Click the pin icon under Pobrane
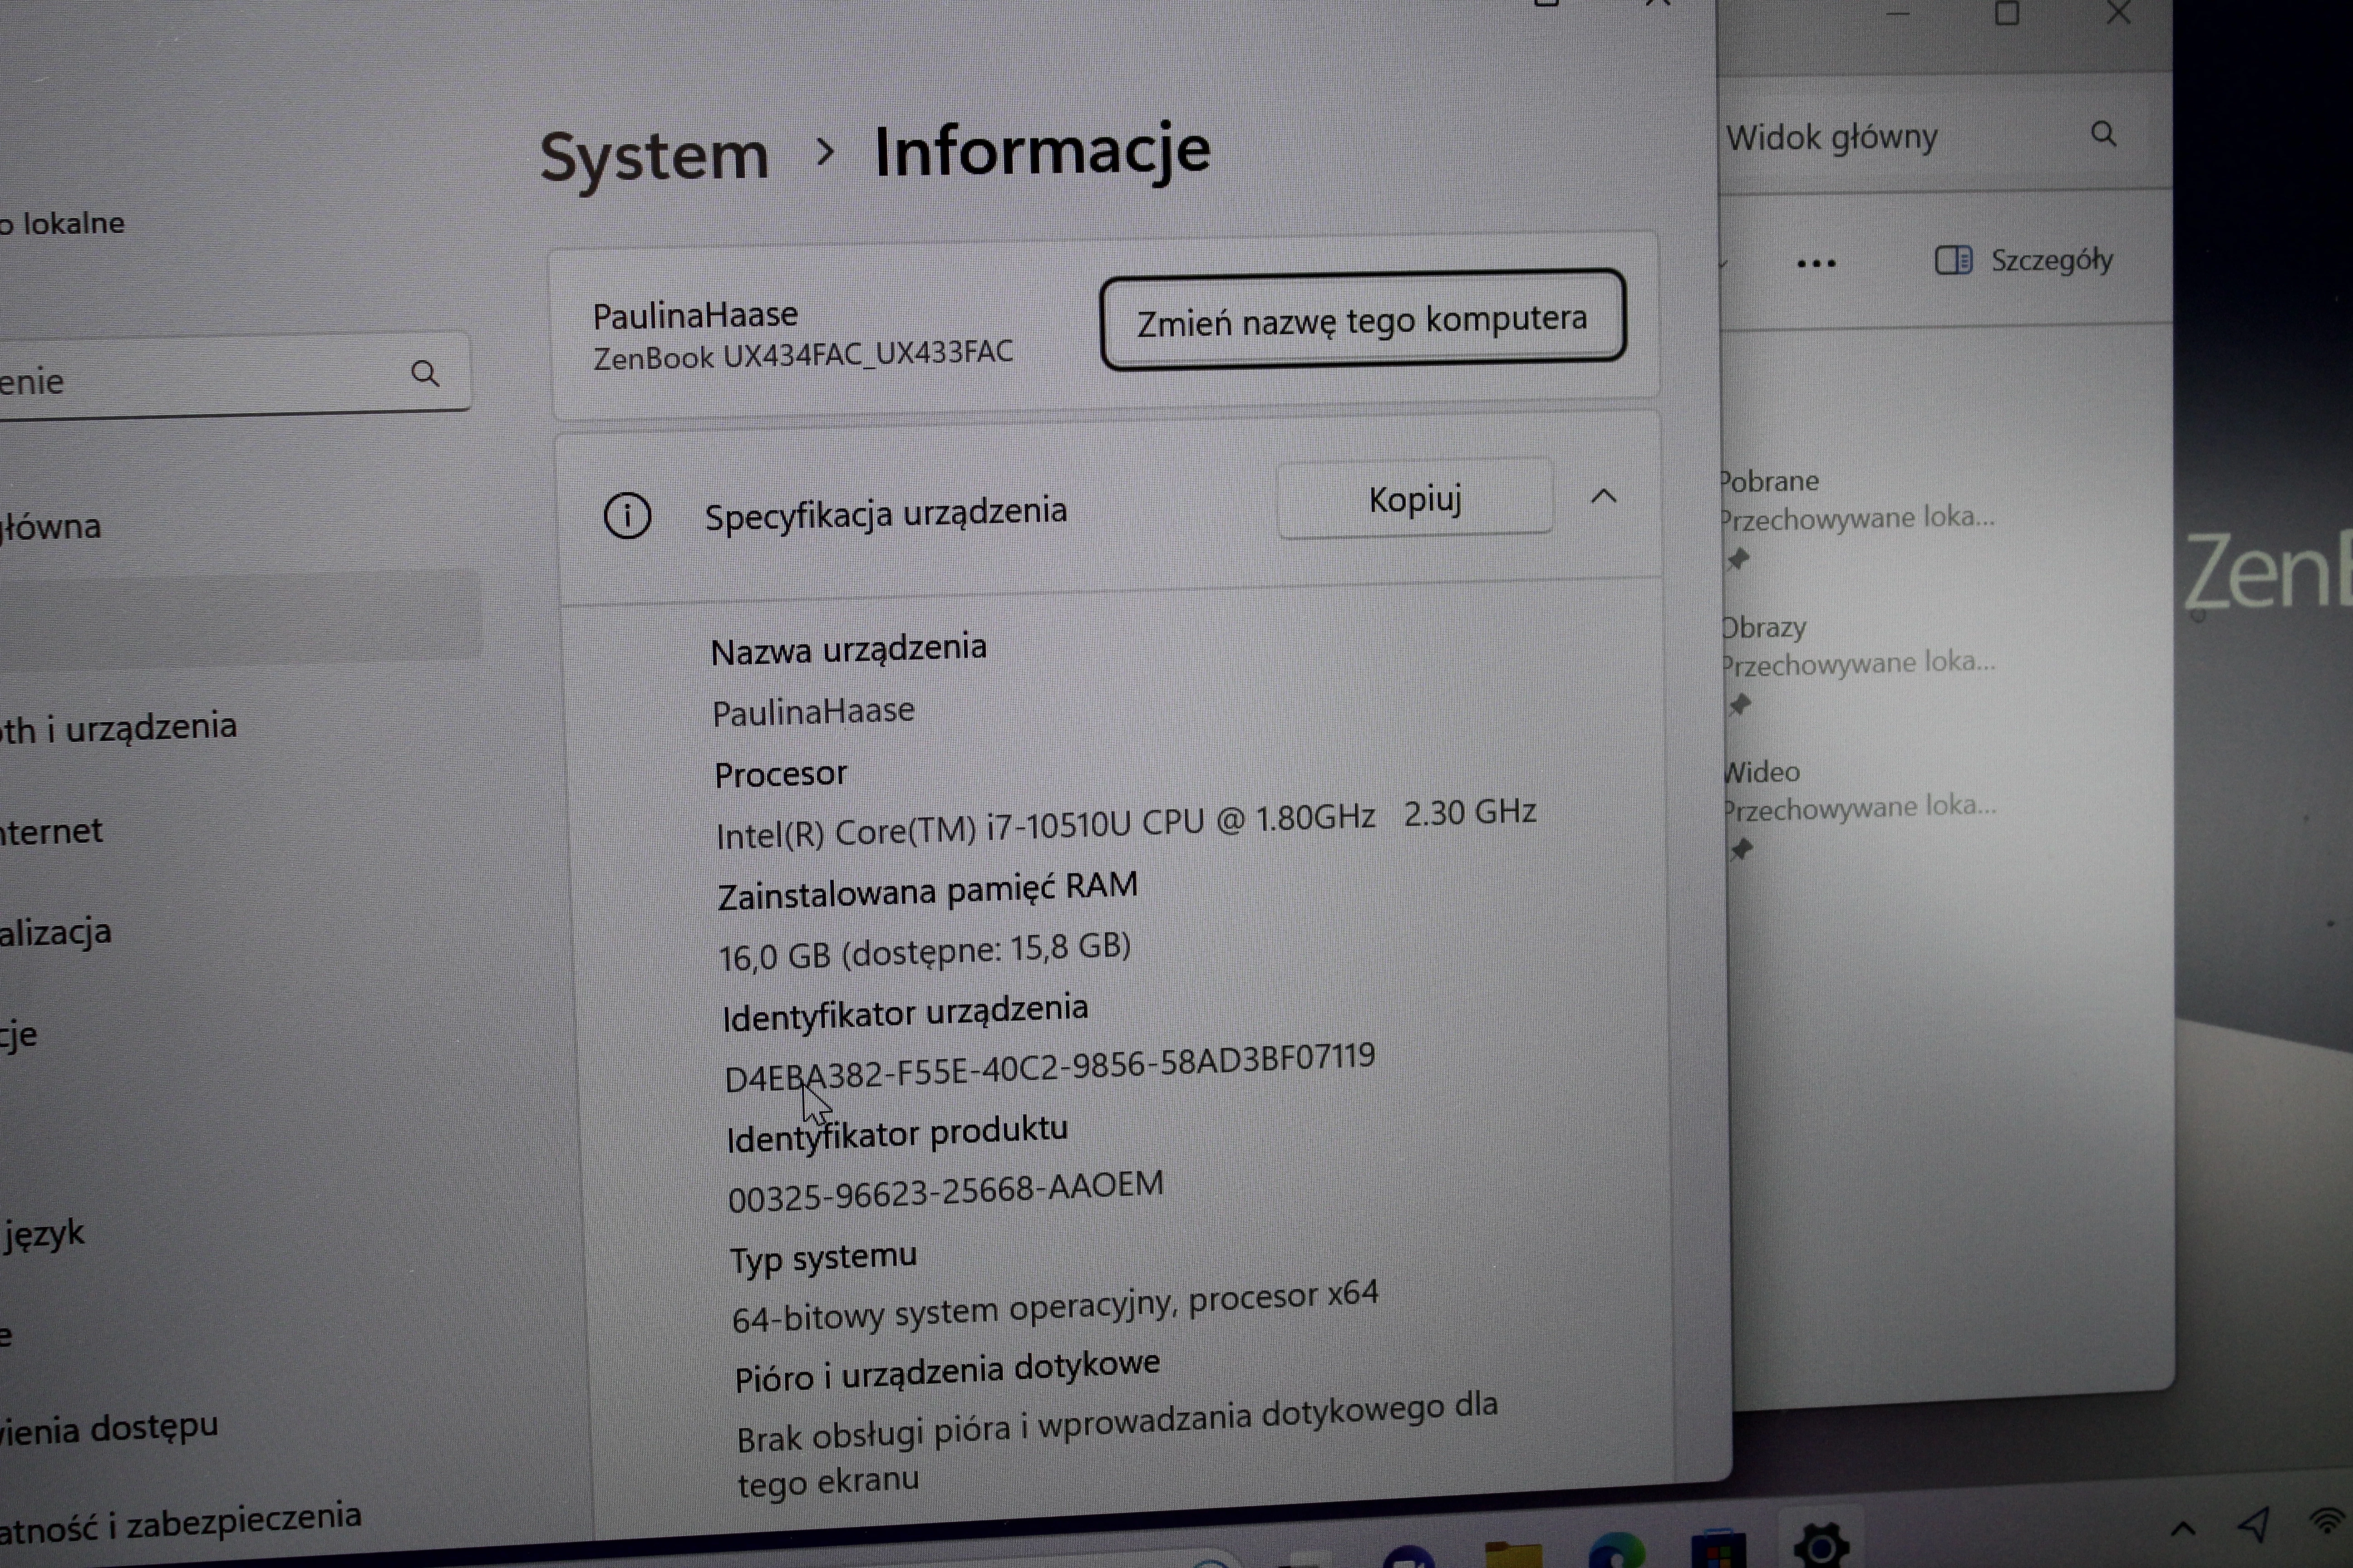 [x=1740, y=559]
